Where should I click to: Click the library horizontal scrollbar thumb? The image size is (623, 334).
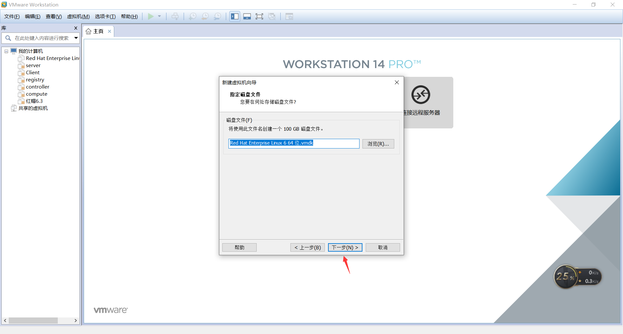click(33, 320)
